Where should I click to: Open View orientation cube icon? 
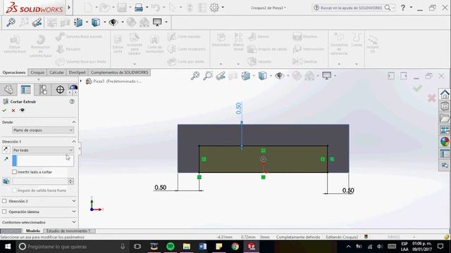pos(246,76)
